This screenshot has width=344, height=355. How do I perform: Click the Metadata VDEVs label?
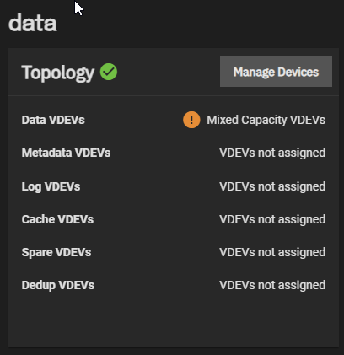coord(66,153)
